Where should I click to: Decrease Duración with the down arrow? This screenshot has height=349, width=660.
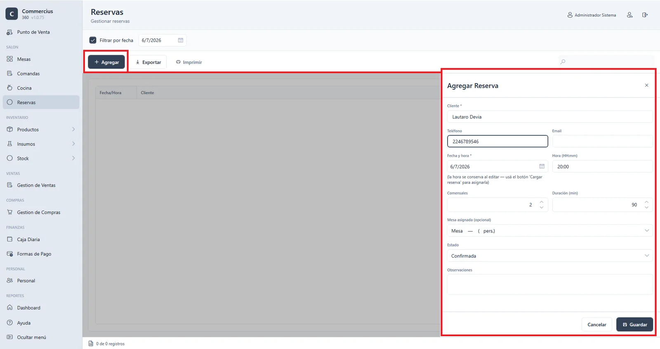click(x=646, y=207)
